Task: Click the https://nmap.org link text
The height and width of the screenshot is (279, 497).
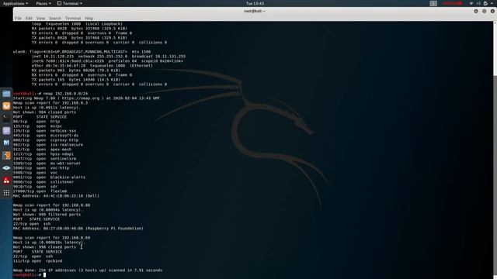Action: (x=81, y=98)
